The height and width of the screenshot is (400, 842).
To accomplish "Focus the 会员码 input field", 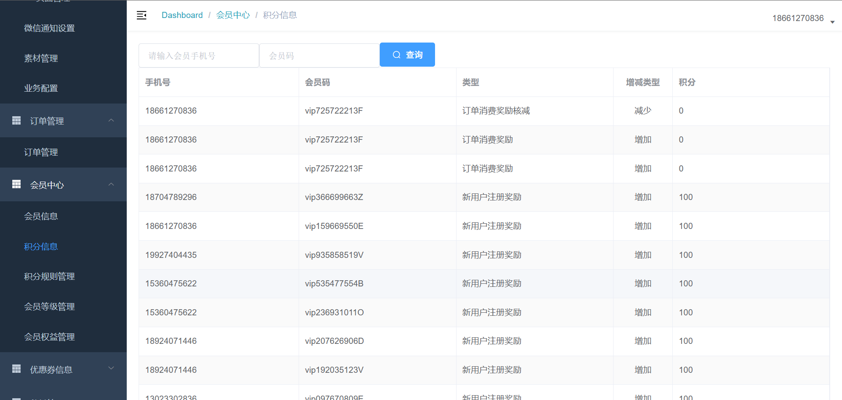I will click(x=319, y=56).
